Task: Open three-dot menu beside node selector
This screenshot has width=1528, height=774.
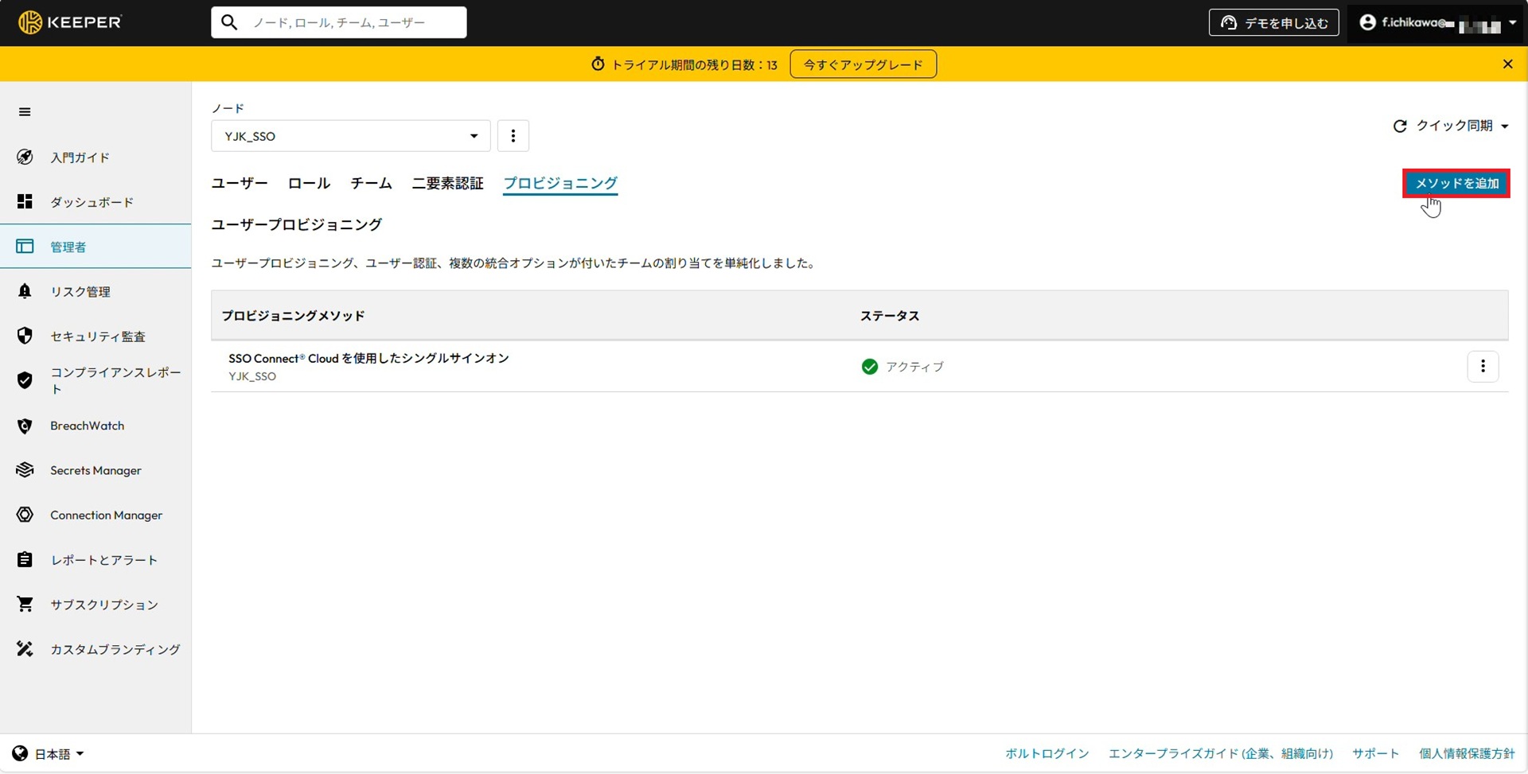Action: (x=513, y=136)
